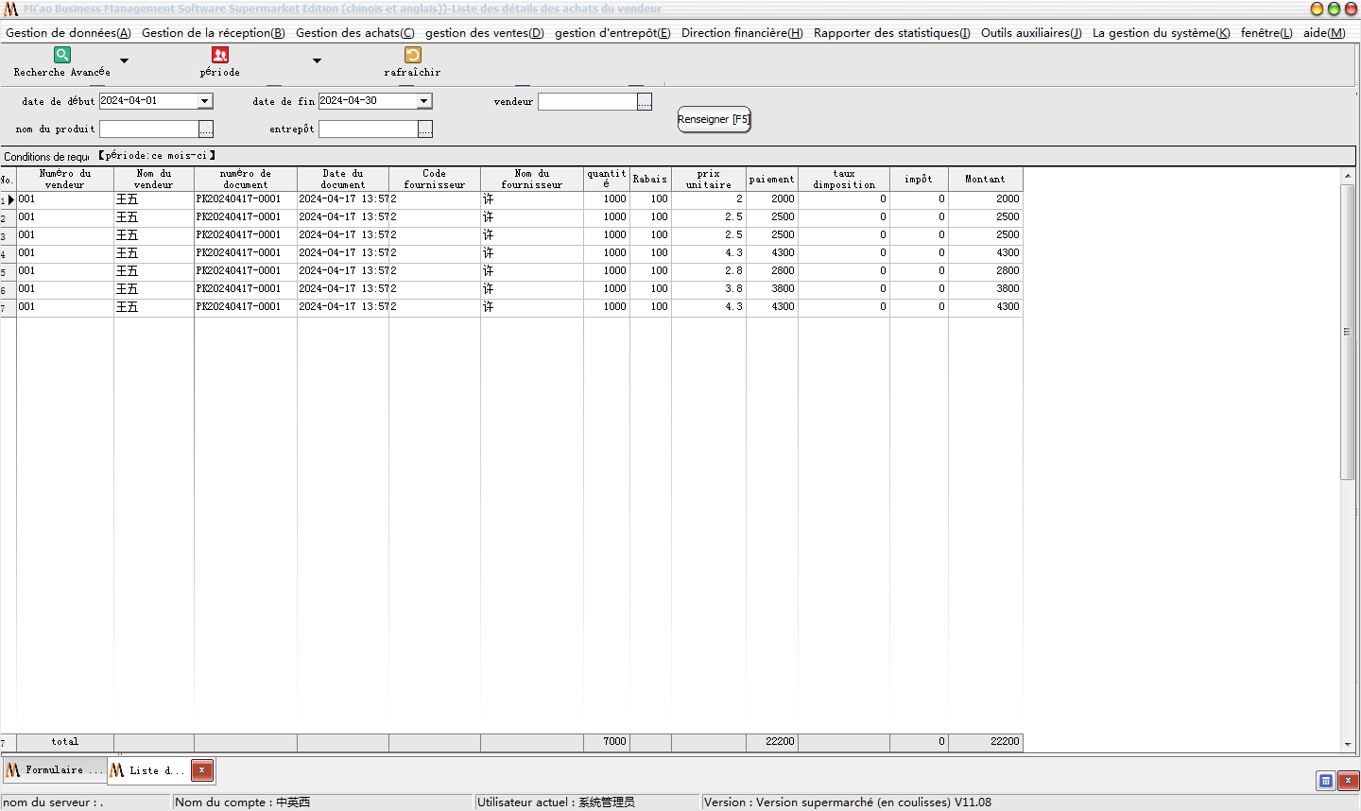
Task: Click the Code fournisseur column header
Action: pyautogui.click(x=435, y=179)
